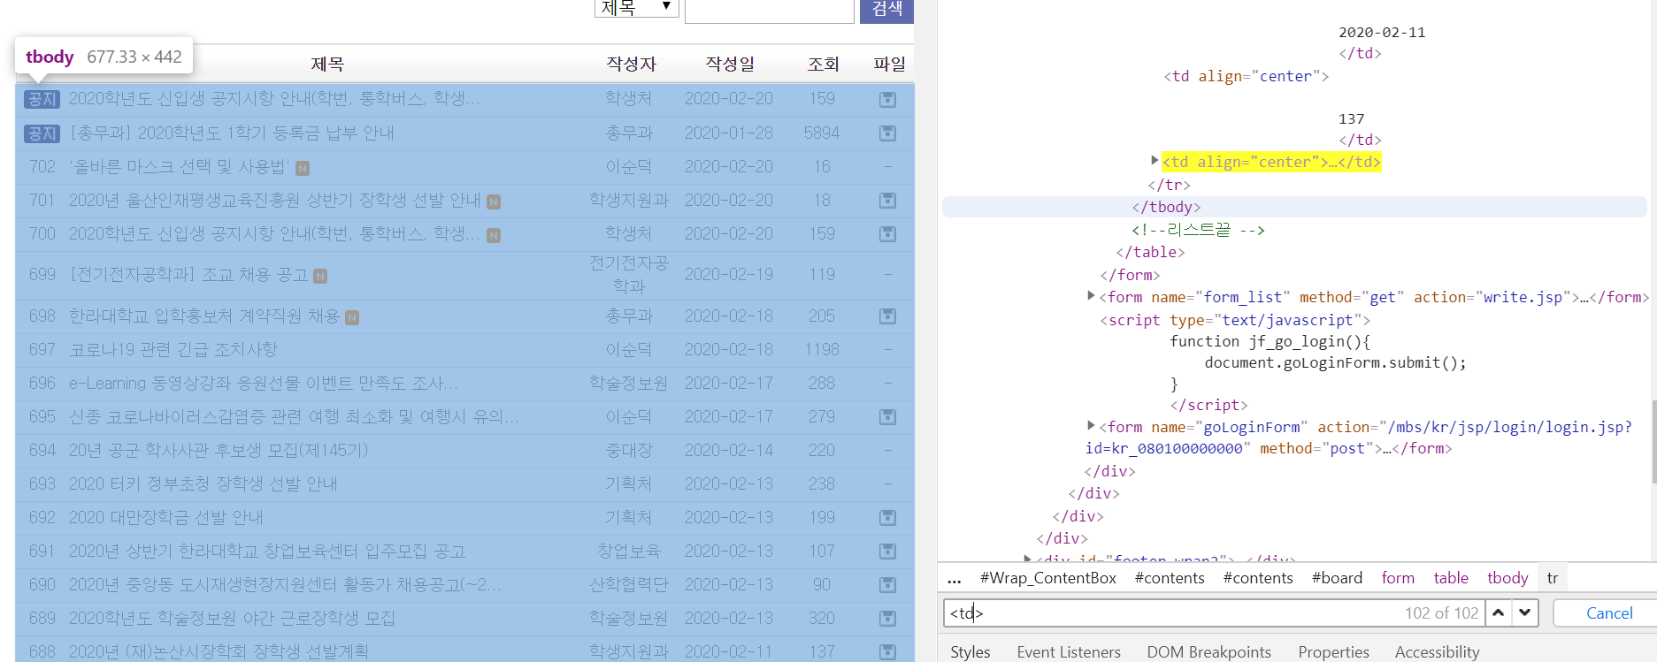The image size is (1657, 662).
Task: Go to next search result arrow
Action: coord(1524,613)
